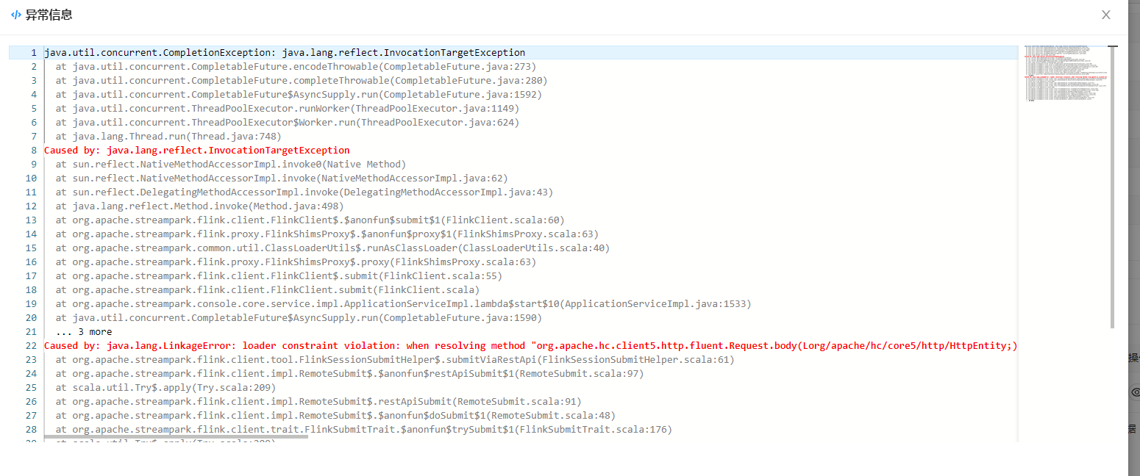Viewport: 1140px width, 476px height.
Task: Click line 28 FlinkSubmitTrait.scala:176 frame
Action: pos(363,430)
